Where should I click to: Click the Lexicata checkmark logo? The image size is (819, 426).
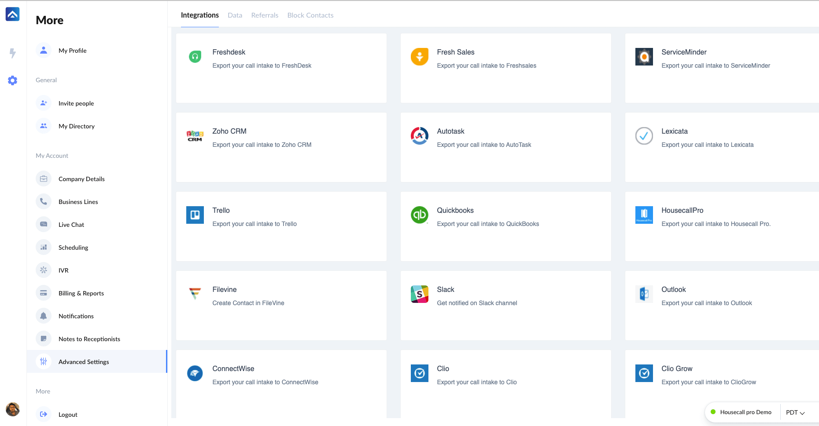tap(644, 136)
